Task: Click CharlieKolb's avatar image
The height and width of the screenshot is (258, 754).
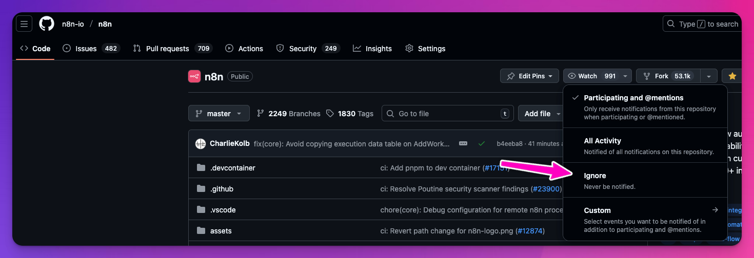Action: [x=201, y=144]
